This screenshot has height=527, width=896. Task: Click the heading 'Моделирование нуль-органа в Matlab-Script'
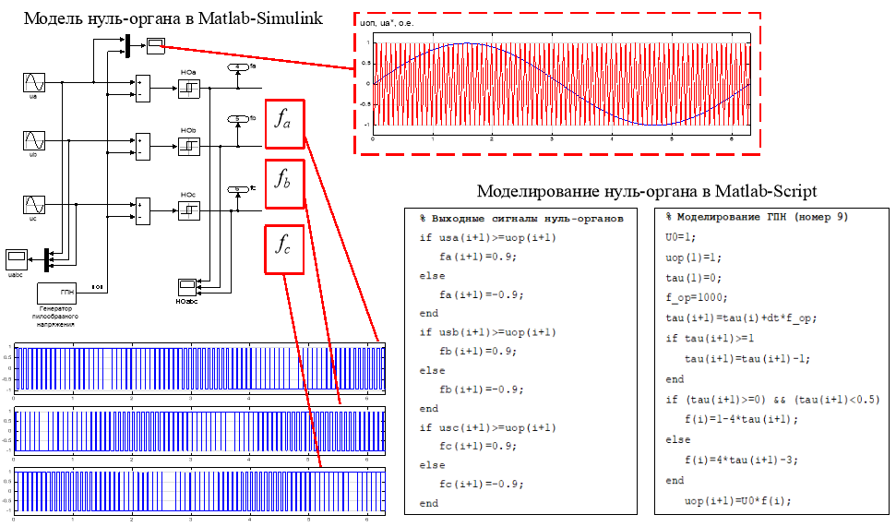point(647,191)
